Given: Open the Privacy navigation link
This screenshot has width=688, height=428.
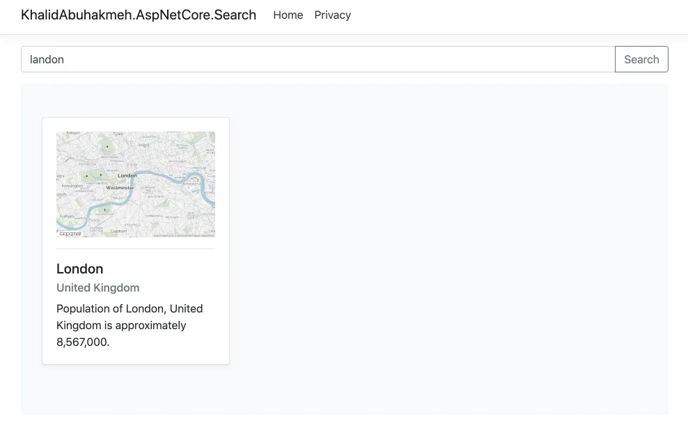Looking at the screenshot, I should click(x=333, y=15).
